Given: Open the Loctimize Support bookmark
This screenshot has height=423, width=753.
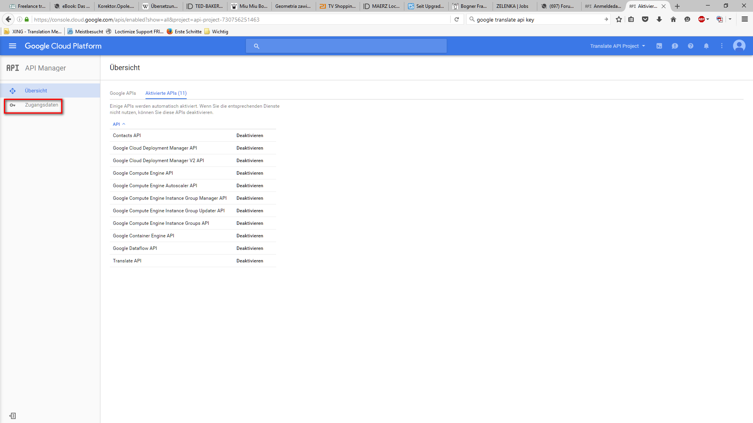Looking at the screenshot, I should 135,32.
